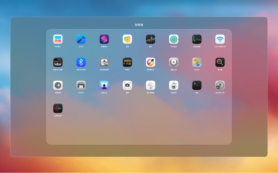Open Time Machine app icon
The width and height of the screenshot is (278, 173).
tap(173, 39)
